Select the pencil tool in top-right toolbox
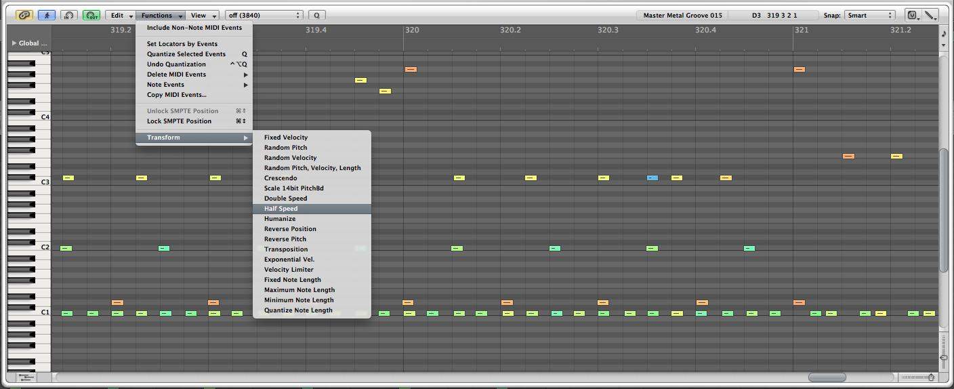Viewport: 954px width, 389px height. coord(930,15)
